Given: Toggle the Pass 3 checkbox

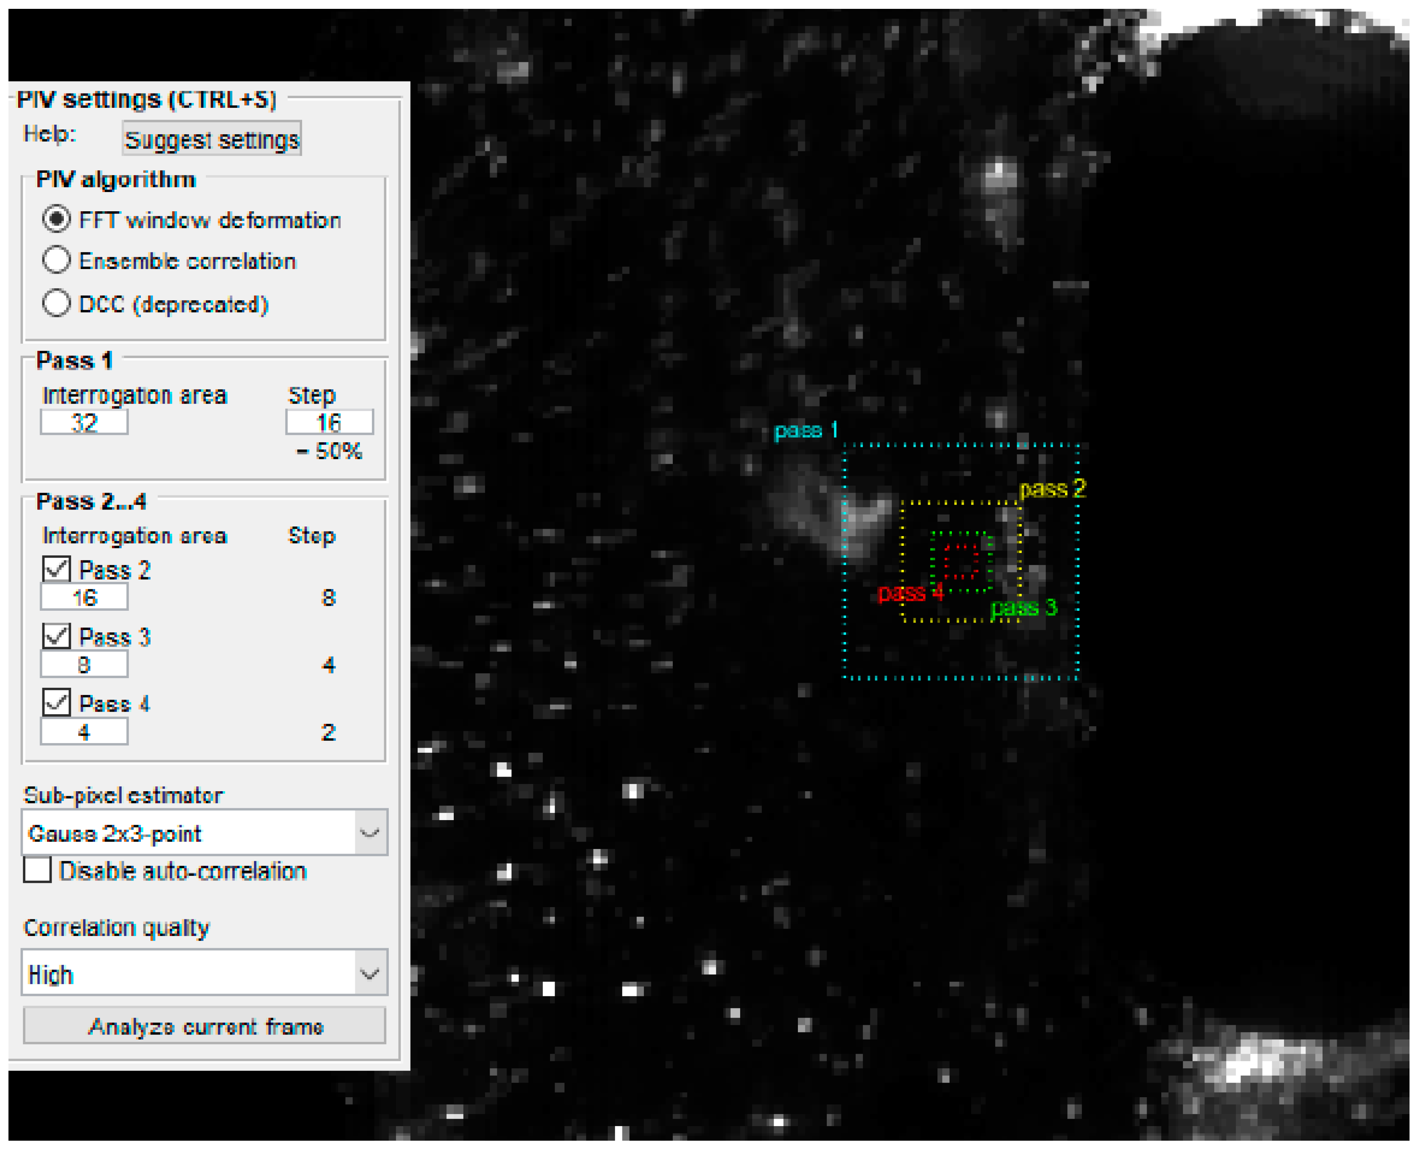Looking at the screenshot, I should (x=57, y=636).
